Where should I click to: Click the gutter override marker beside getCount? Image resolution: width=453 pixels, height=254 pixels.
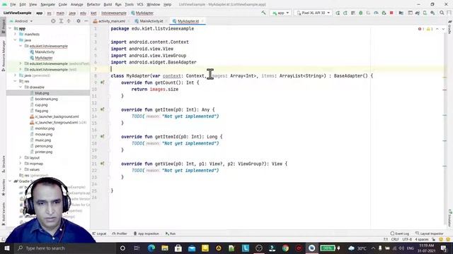(x=102, y=83)
